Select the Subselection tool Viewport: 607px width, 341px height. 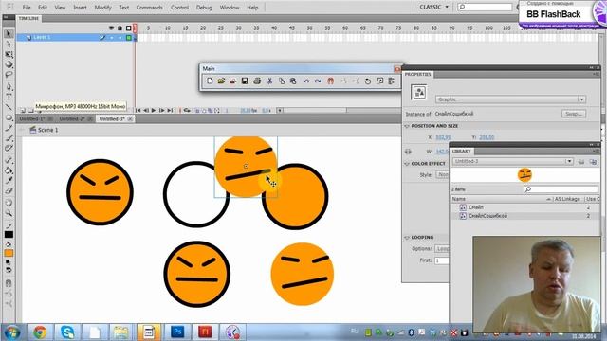tap(9, 45)
